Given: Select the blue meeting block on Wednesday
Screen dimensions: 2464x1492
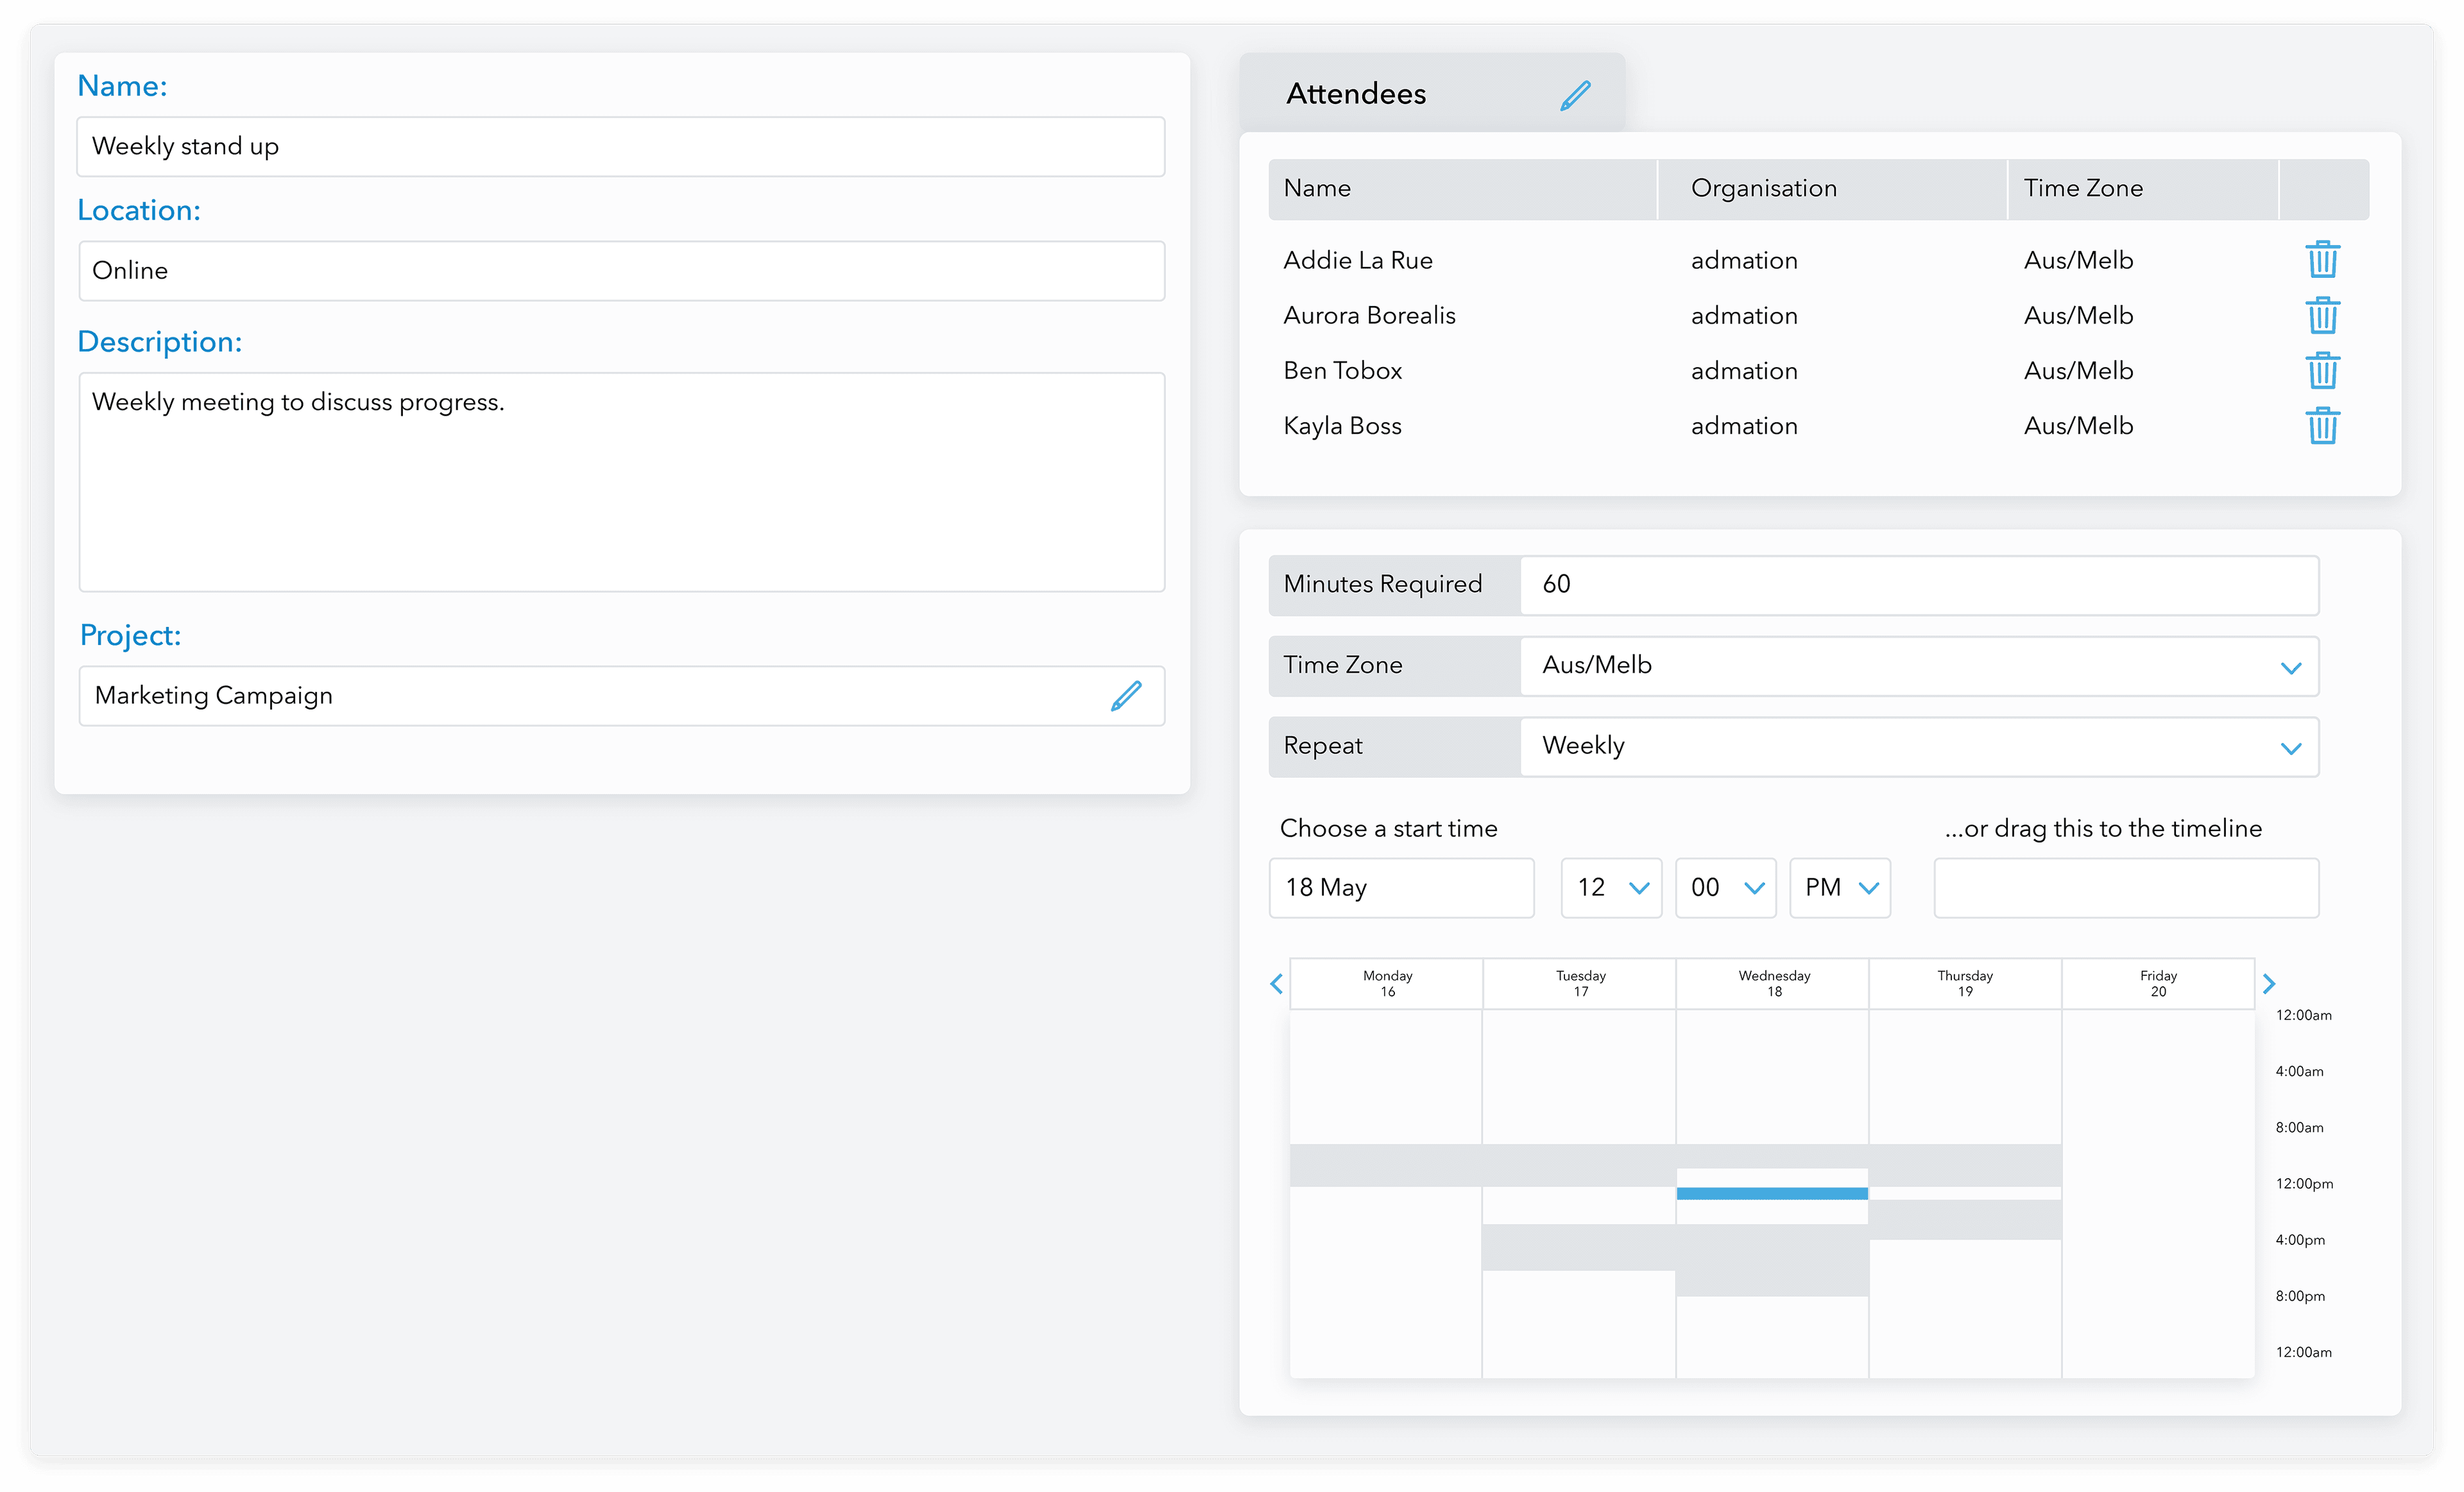Looking at the screenshot, I should click(x=1772, y=1193).
